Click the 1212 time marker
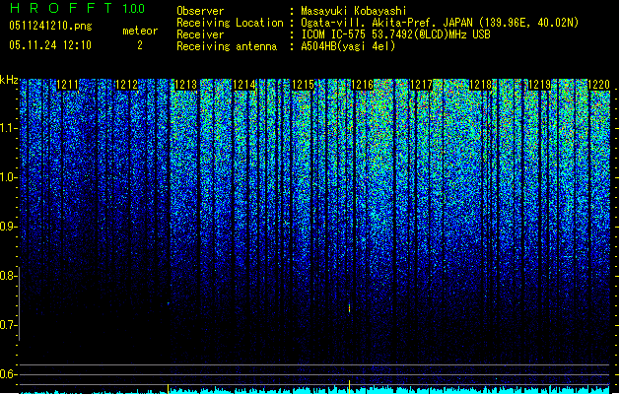Screen dimensions: 620x394 click(126, 85)
